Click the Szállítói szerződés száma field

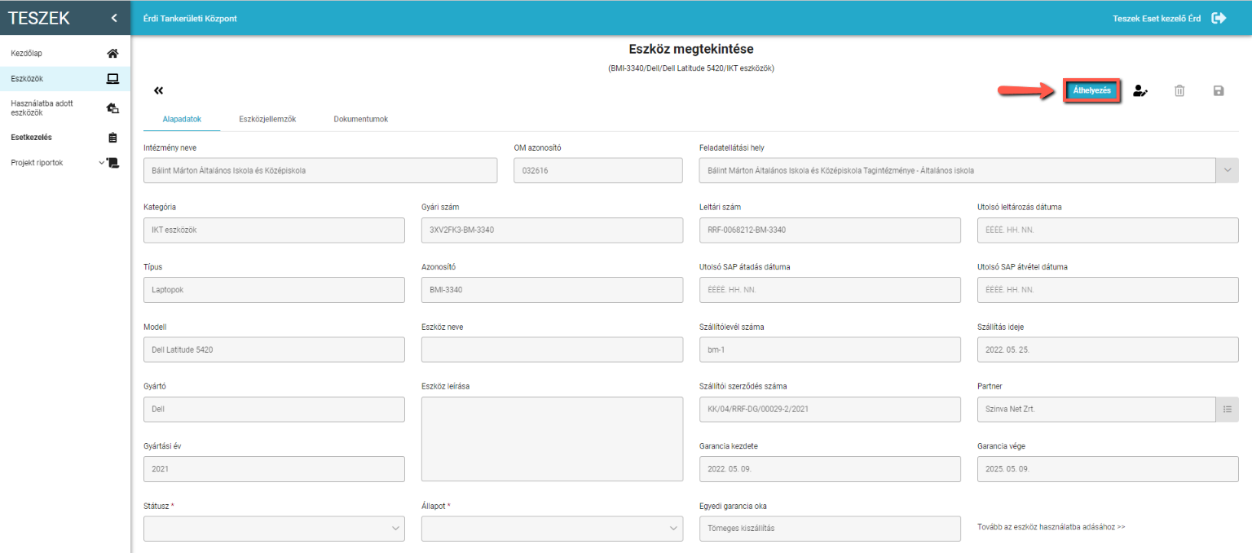(830, 409)
